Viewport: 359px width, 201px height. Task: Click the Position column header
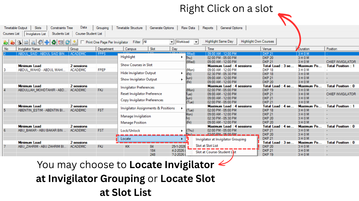342,49
